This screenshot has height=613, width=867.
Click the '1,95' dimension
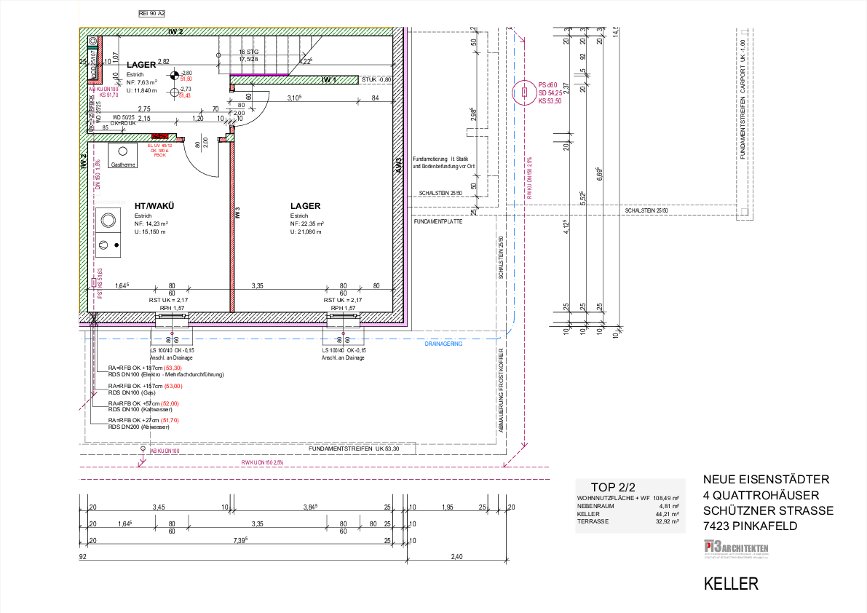tap(447, 507)
